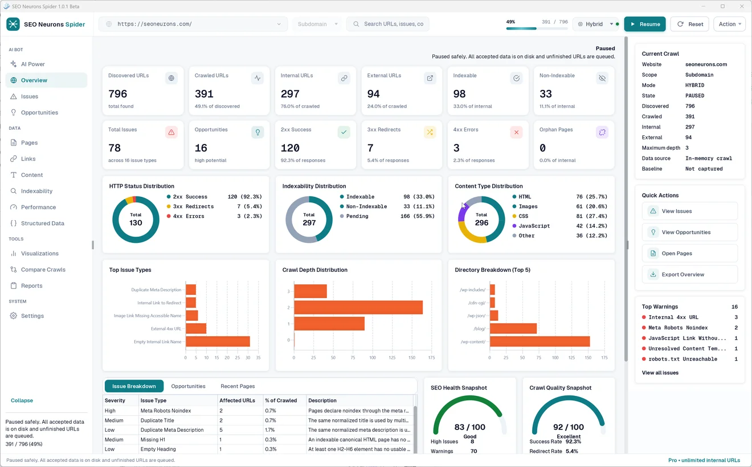This screenshot has width=752, height=467.
Task: Click the checkmark circle icon on Indexable card
Action: [x=516, y=78]
